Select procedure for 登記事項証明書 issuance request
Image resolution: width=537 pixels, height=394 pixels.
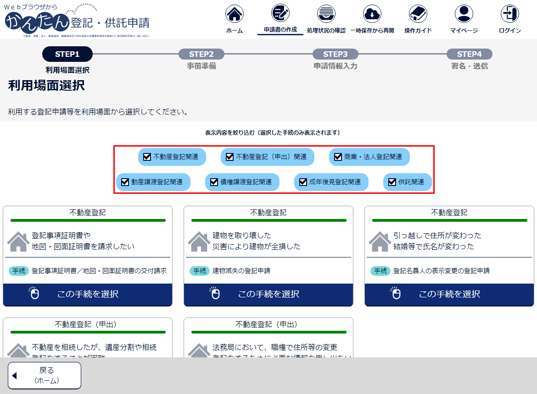(x=88, y=294)
